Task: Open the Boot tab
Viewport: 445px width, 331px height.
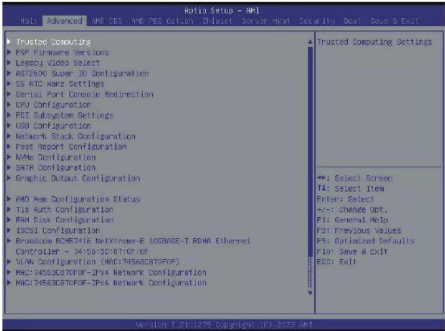Action: click(352, 21)
